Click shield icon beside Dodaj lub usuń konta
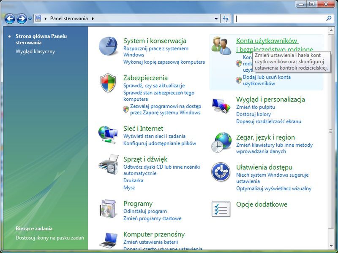The image size is (338, 253). point(239,80)
